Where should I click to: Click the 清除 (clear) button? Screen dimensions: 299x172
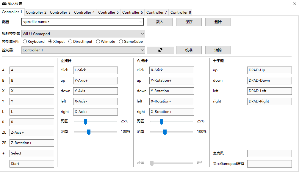[218, 50]
